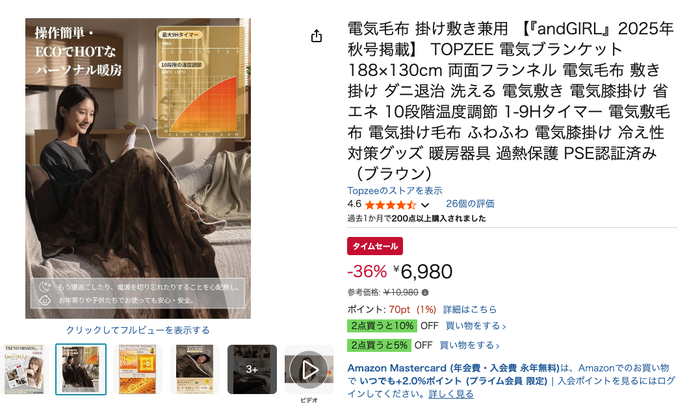Click the タイムセール red badge
Image resolution: width=689 pixels, height=409 pixels.
(375, 246)
